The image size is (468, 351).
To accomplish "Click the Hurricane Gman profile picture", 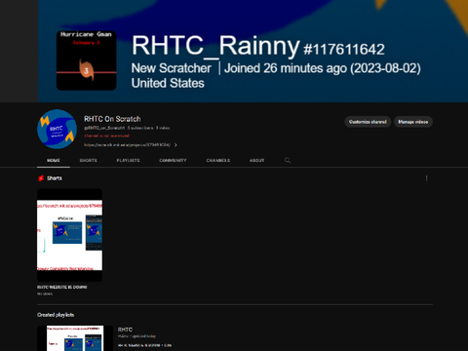I will click(87, 60).
